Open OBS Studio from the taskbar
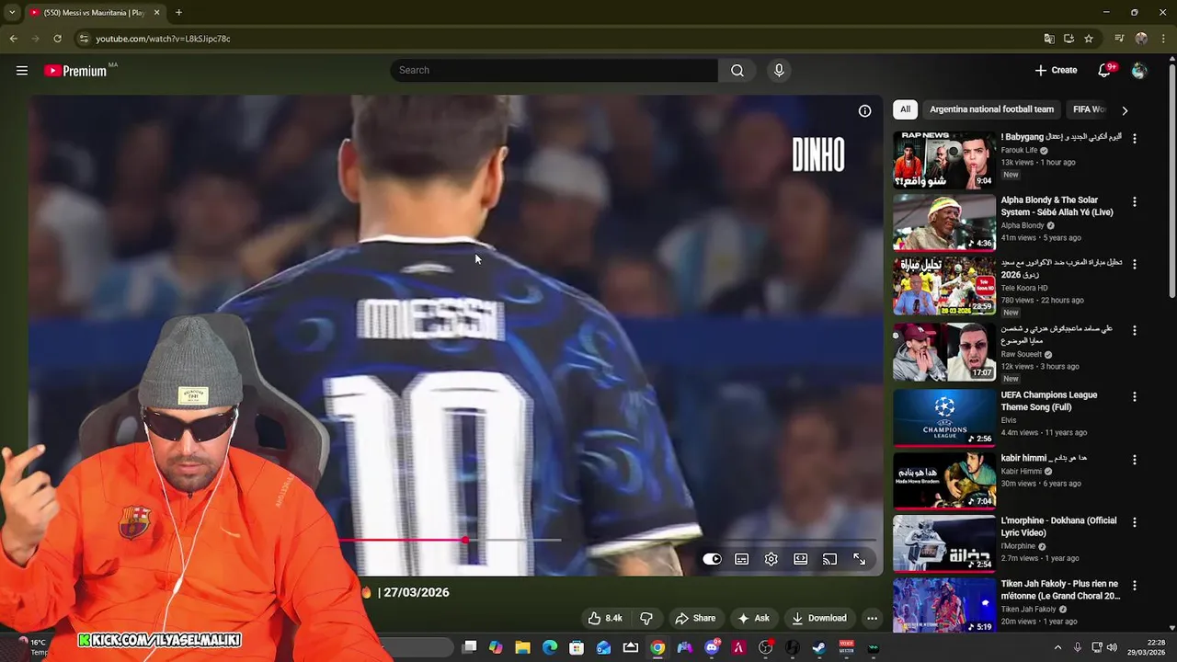 [766, 647]
